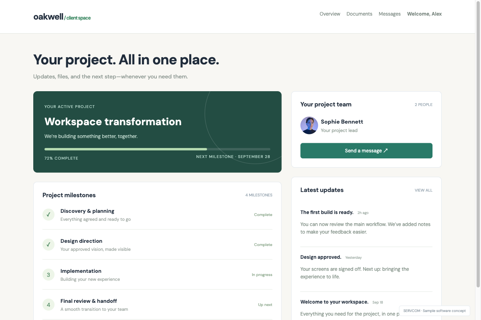The image size is (481, 320).
Task: Click the Project milestones heading
Action: tap(69, 195)
